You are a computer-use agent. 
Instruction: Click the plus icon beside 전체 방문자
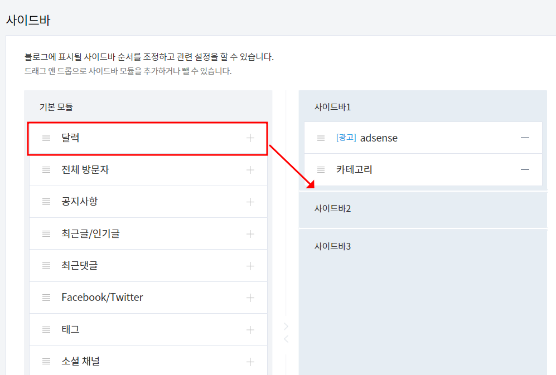pyautogui.click(x=250, y=169)
